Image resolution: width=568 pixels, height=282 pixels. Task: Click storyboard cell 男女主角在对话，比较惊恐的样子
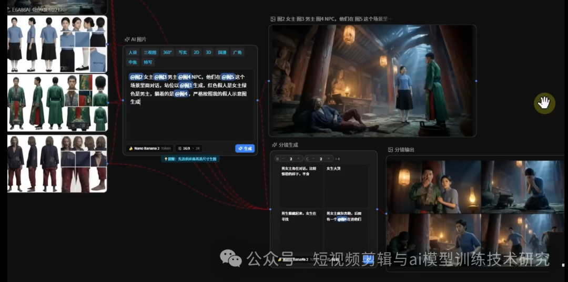pyautogui.click(x=301, y=186)
